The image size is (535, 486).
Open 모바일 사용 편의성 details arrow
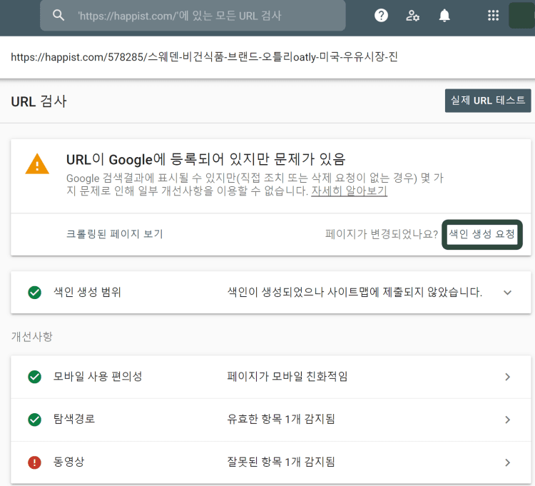pos(507,377)
